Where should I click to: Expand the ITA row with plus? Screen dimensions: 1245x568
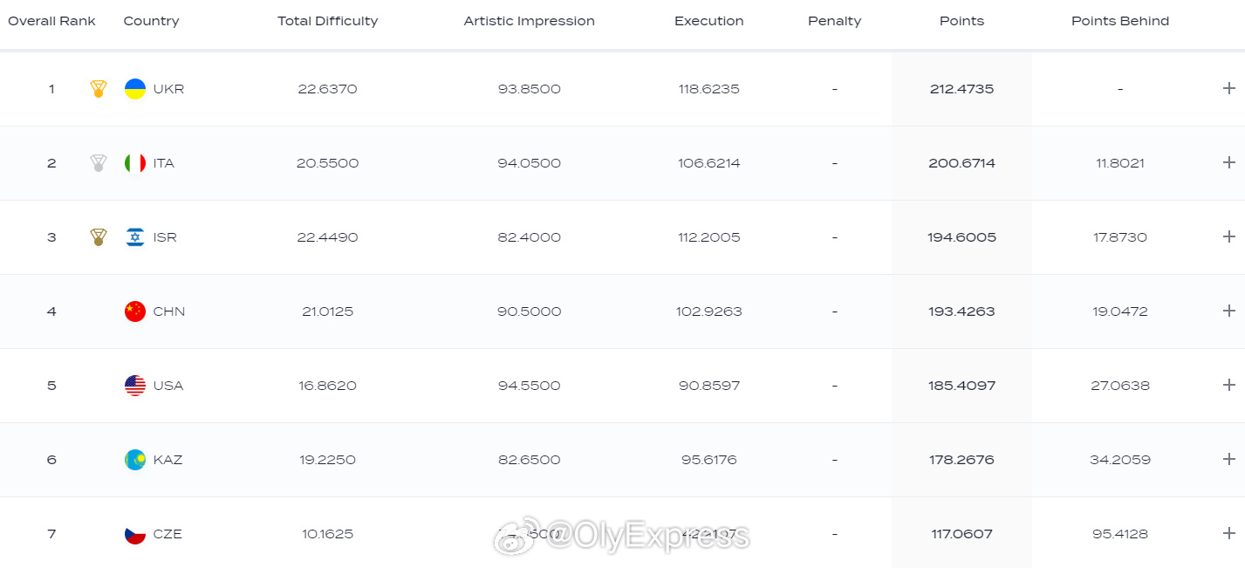point(1228,162)
